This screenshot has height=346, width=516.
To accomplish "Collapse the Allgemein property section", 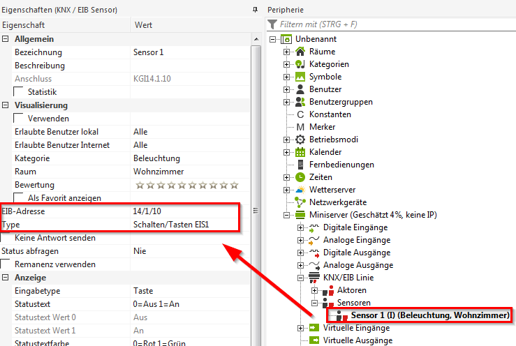I will (6, 39).
